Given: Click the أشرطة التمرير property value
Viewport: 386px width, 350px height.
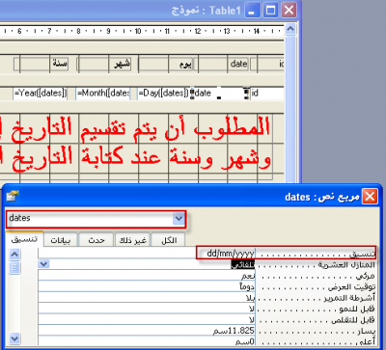Looking at the screenshot, I should tap(147, 298).
